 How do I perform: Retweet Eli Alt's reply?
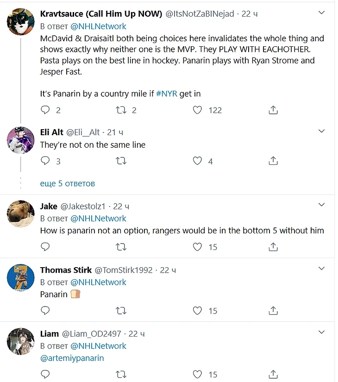click(x=121, y=161)
